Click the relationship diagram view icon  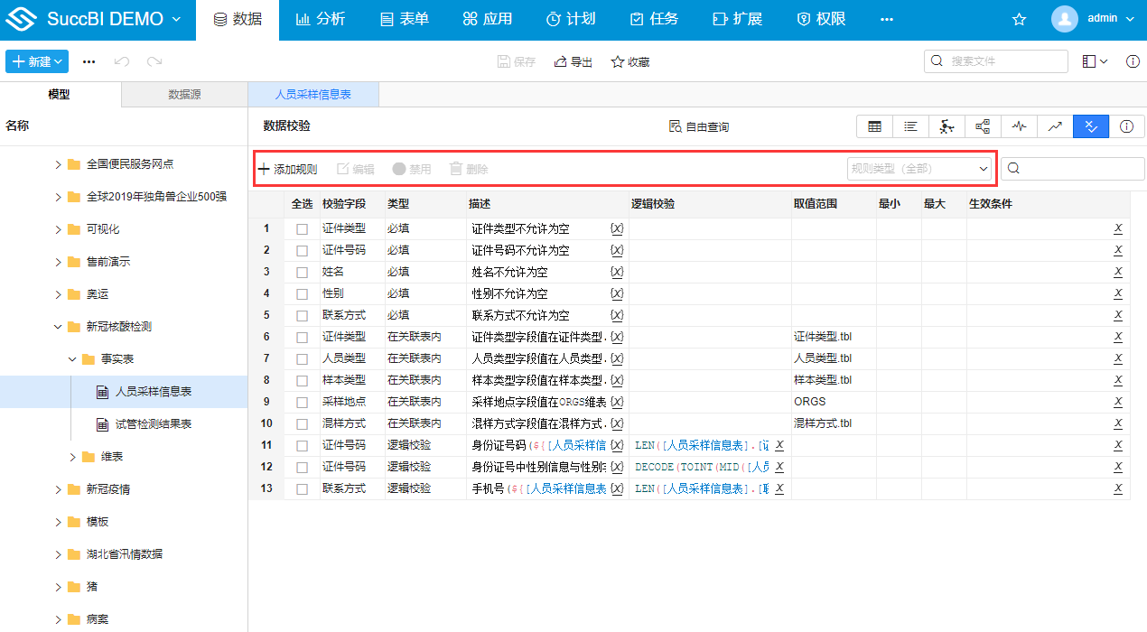click(x=982, y=126)
